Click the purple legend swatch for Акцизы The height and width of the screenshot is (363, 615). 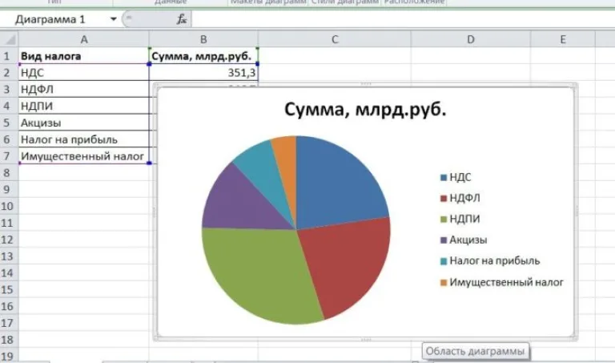coord(444,240)
